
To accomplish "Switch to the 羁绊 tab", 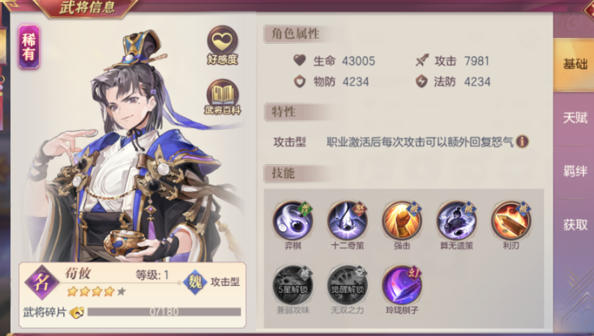I will 575,172.
